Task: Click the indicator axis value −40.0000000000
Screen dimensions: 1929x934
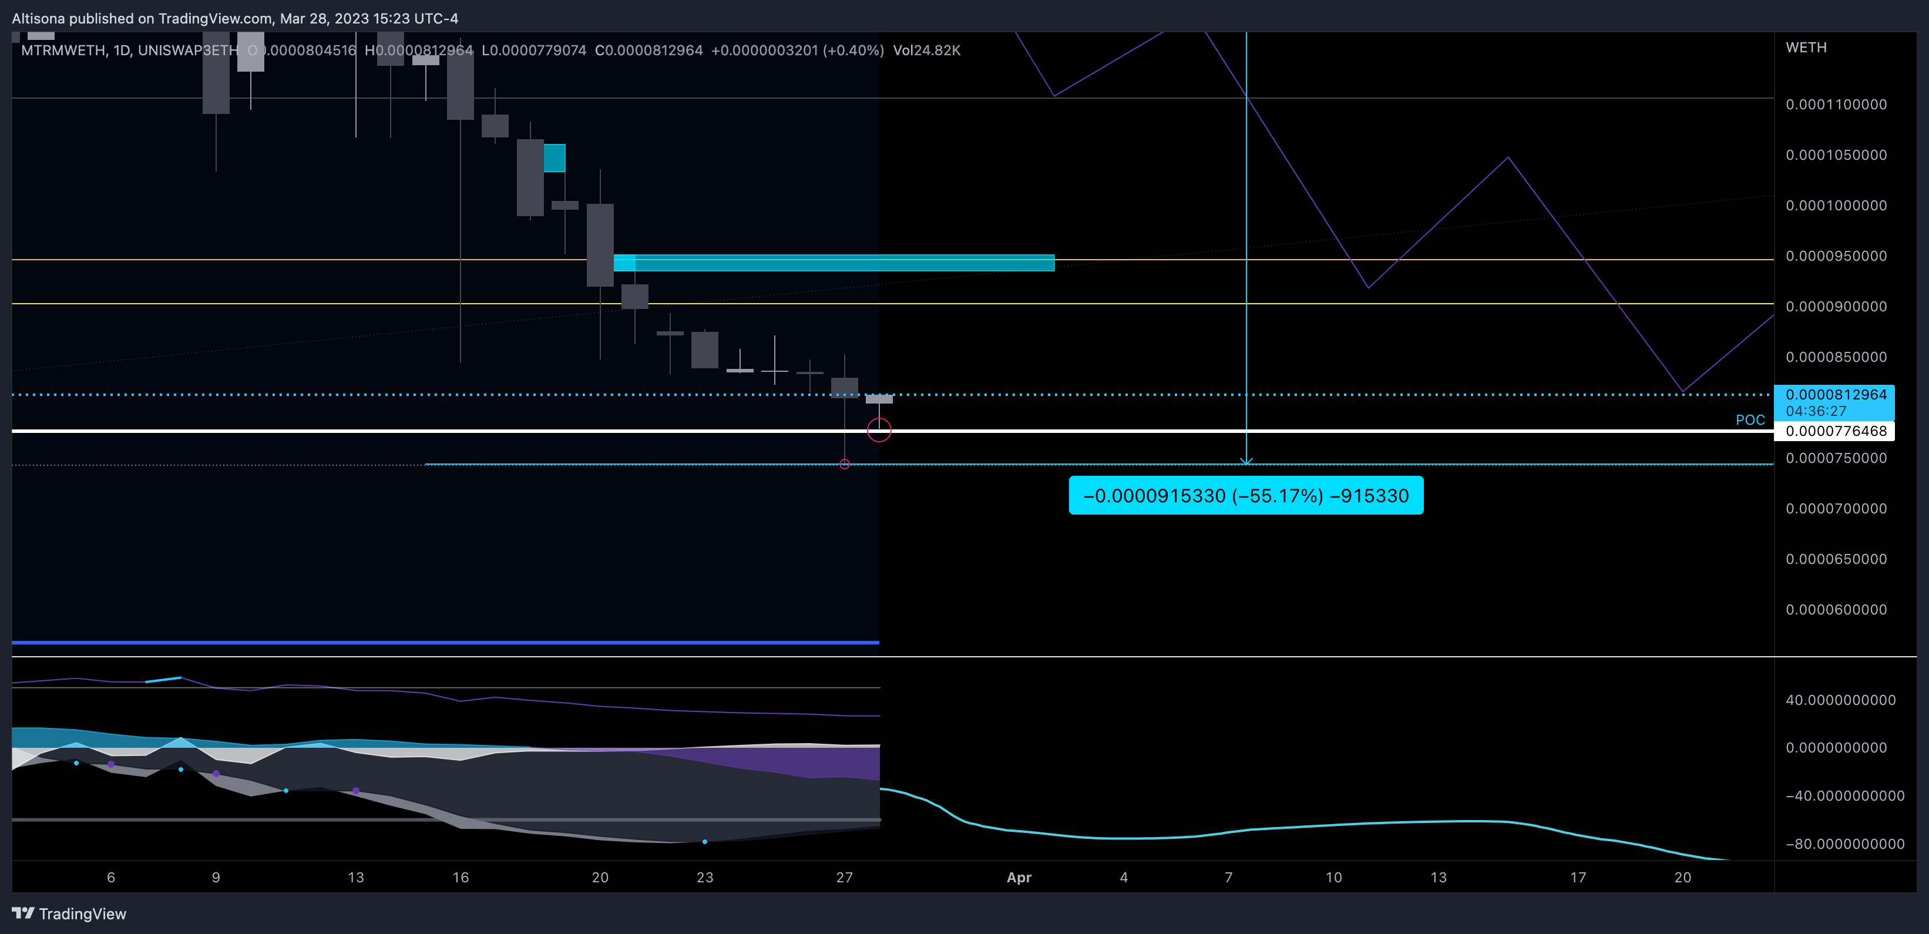Action: 1845,795
